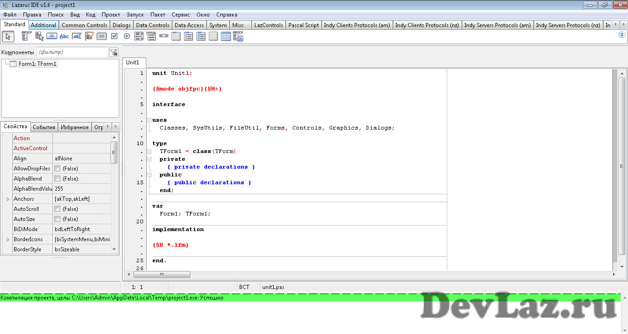Click the selection arrow pointer tool

click(8, 37)
